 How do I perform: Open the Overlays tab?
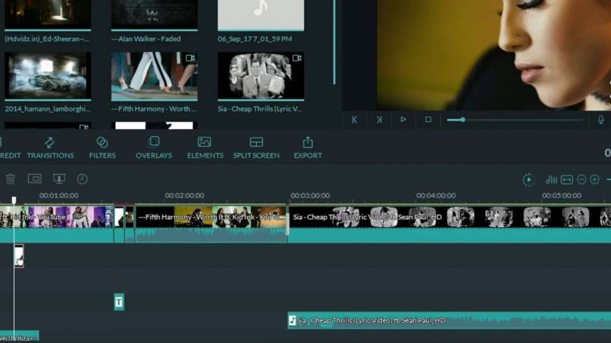(x=154, y=148)
